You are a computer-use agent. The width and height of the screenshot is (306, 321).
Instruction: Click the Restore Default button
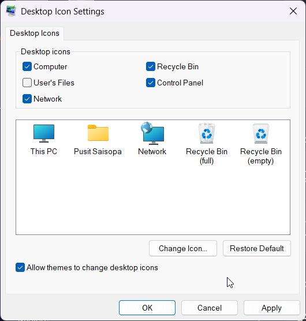257,248
